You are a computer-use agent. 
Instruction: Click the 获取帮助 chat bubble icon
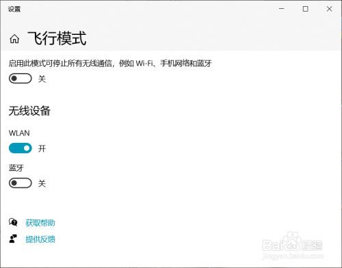click(x=13, y=222)
